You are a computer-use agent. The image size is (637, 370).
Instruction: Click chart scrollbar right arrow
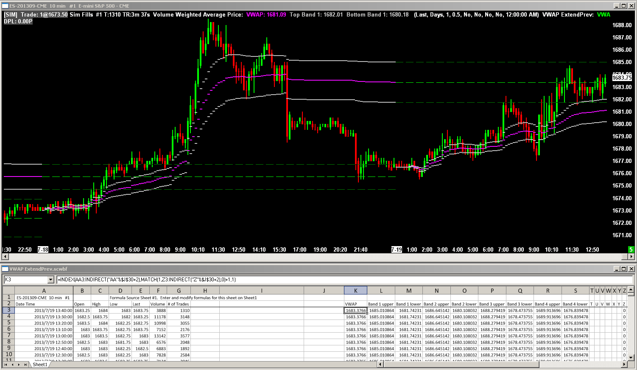631,257
